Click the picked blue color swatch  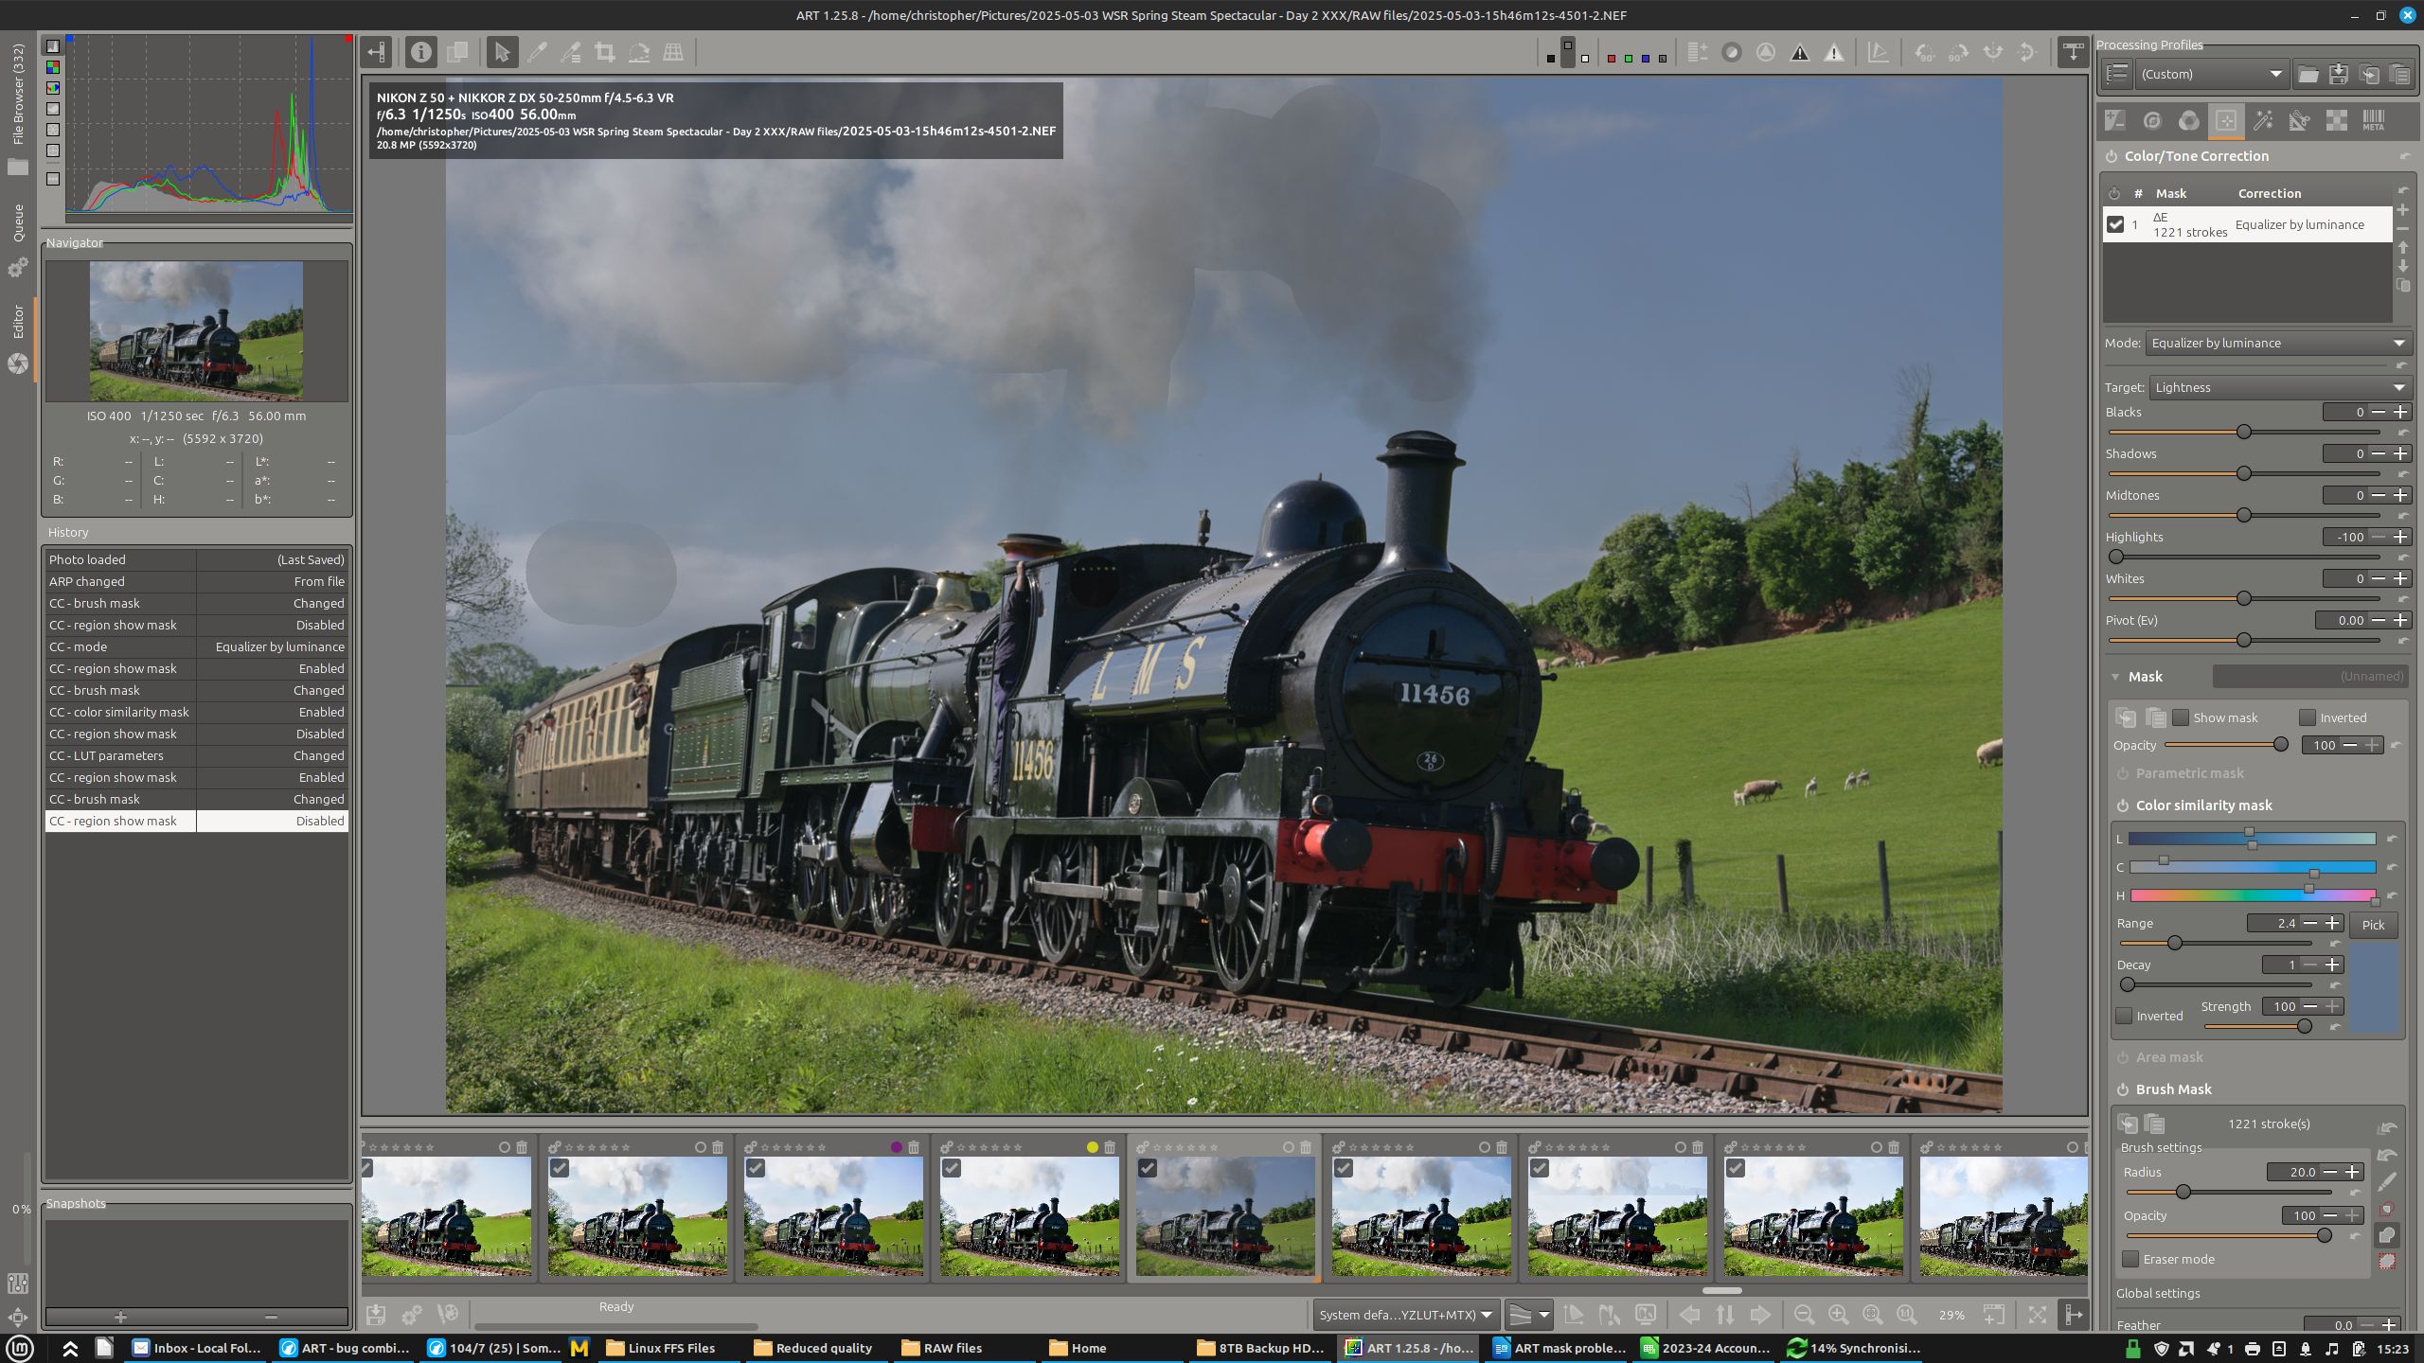pyautogui.click(x=2374, y=987)
